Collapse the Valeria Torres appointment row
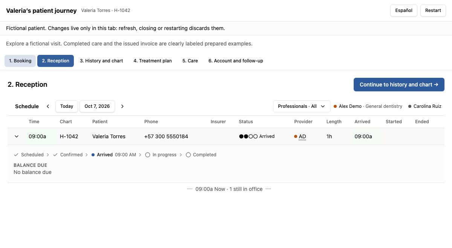This screenshot has height=248, width=452. 17,136
